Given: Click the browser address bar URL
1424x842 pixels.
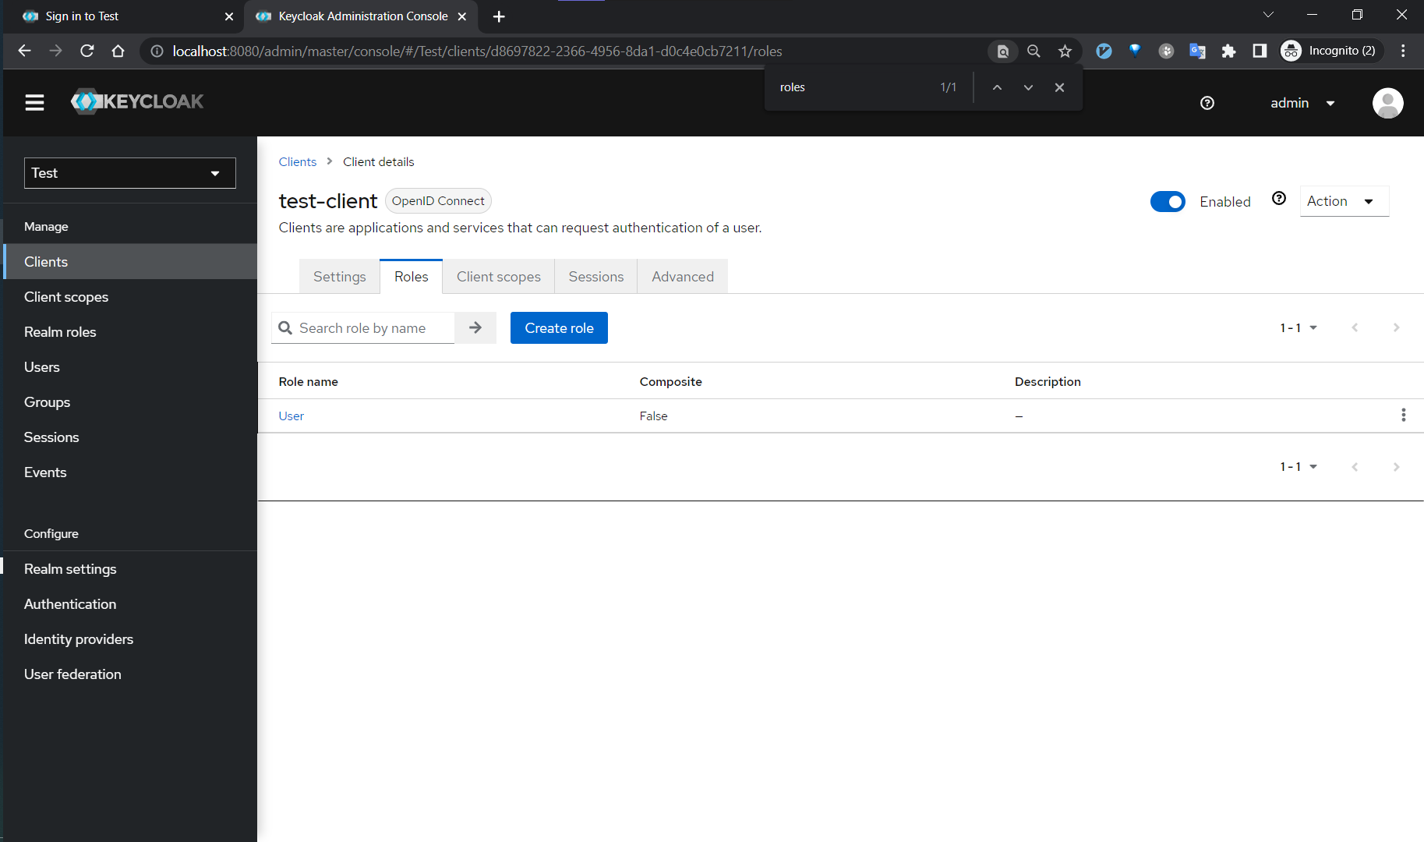Looking at the screenshot, I should pyautogui.click(x=477, y=51).
